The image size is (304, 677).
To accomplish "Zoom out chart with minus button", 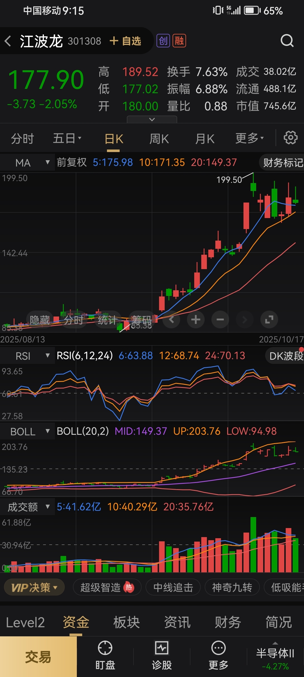I will (x=220, y=320).
